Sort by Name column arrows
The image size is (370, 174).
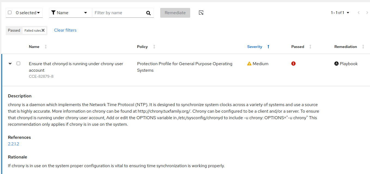(46, 47)
